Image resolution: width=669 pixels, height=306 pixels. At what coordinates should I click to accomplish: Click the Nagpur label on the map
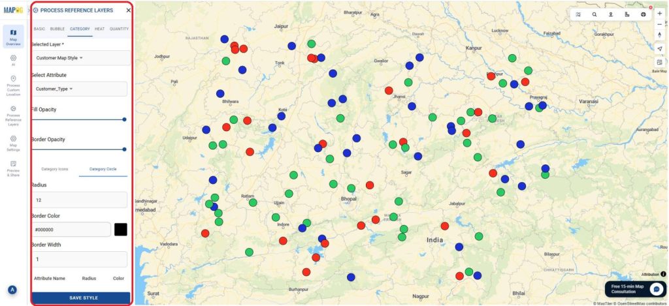(421, 296)
